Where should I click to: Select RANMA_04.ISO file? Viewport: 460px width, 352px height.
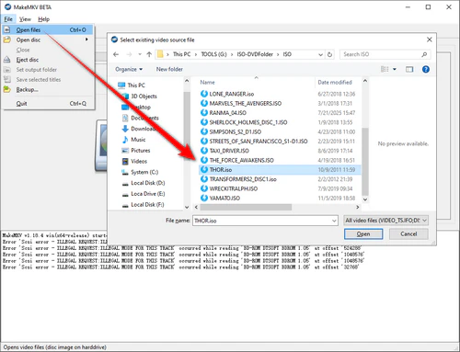click(x=227, y=113)
